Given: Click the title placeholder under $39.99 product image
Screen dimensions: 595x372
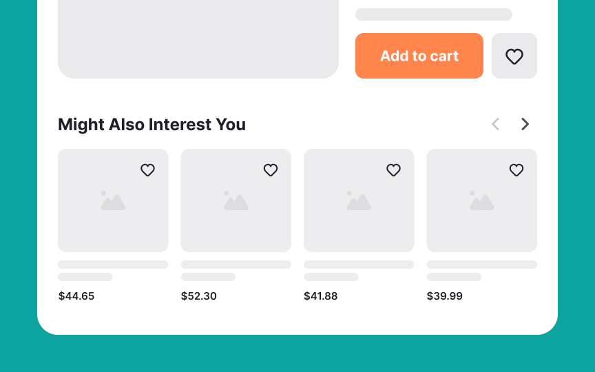Looking at the screenshot, I should (x=481, y=265).
